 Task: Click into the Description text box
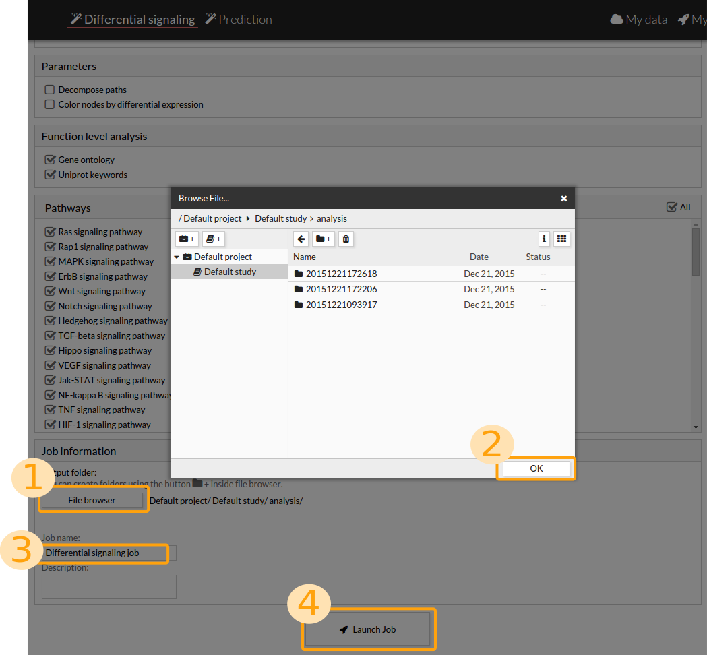pyautogui.click(x=109, y=586)
